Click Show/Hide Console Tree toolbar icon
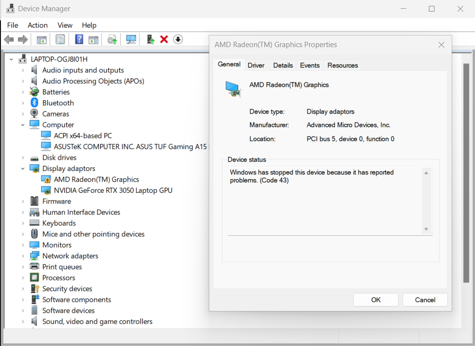This screenshot has height=346, width=475. click(x=41, y=40)
